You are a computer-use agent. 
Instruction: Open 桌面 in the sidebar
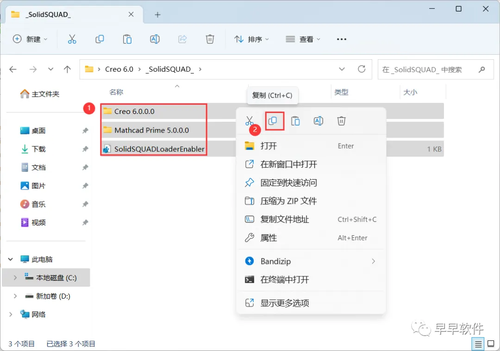pos(33,131)
